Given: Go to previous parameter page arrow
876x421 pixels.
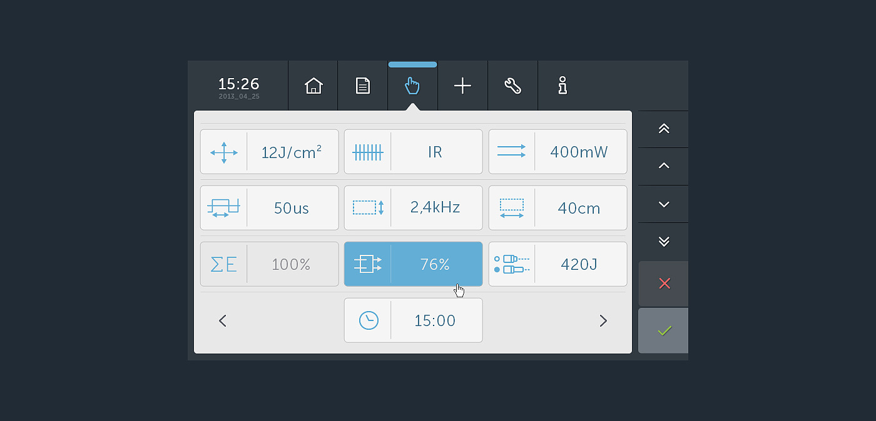Looking at the screenshot, I should pyautogui.click(x=223, y=321).
